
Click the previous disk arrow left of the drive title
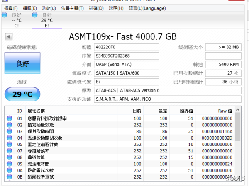tap(8, 36)
